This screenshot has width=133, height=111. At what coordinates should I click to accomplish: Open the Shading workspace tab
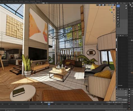[x=16, y=1]
